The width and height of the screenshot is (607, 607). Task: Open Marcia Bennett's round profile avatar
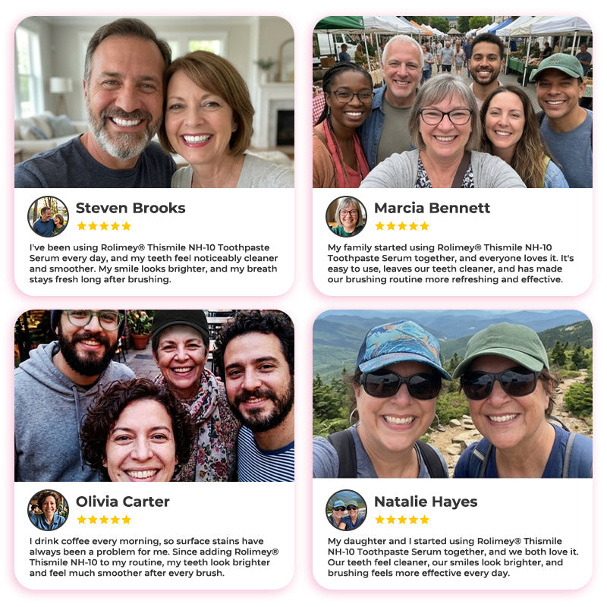click(346, 216)
